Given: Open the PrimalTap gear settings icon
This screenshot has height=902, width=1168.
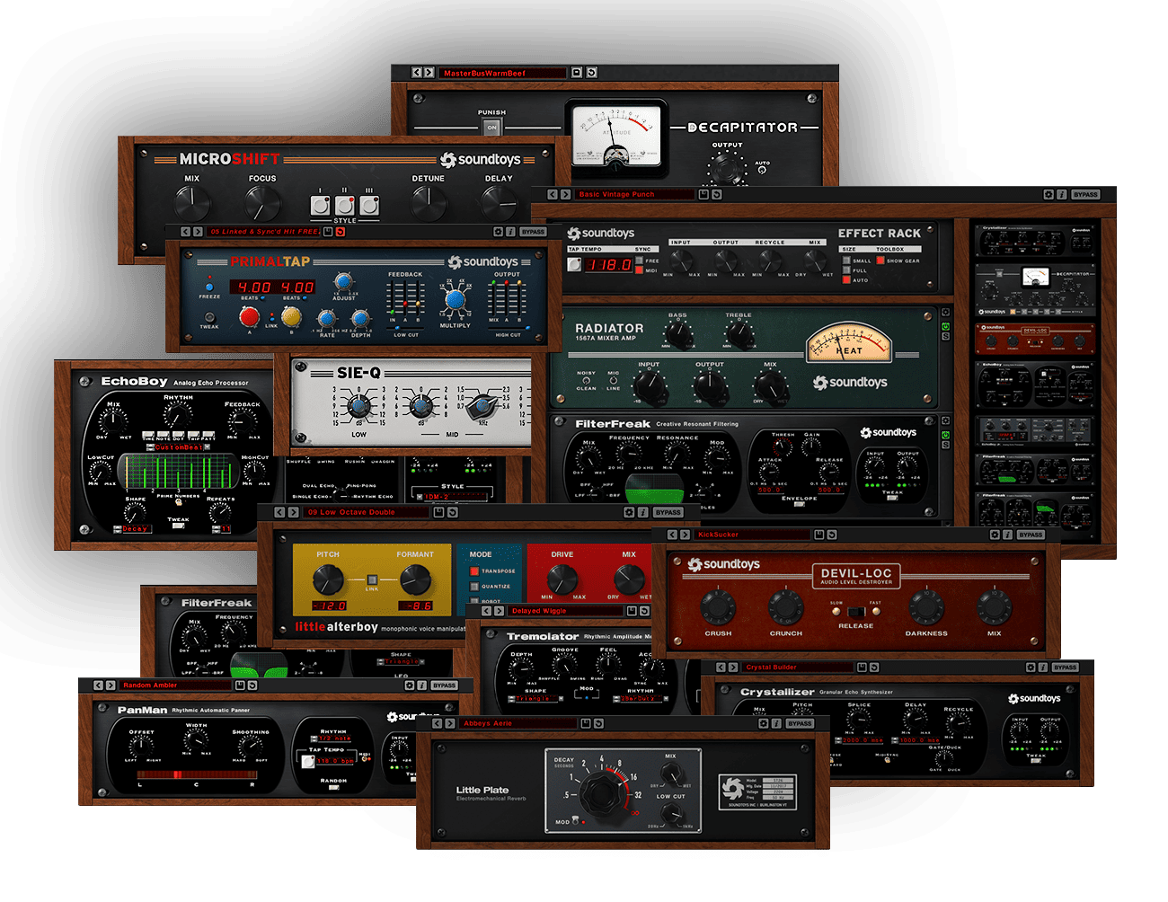Looking at the screenshot, I should 498,232.
